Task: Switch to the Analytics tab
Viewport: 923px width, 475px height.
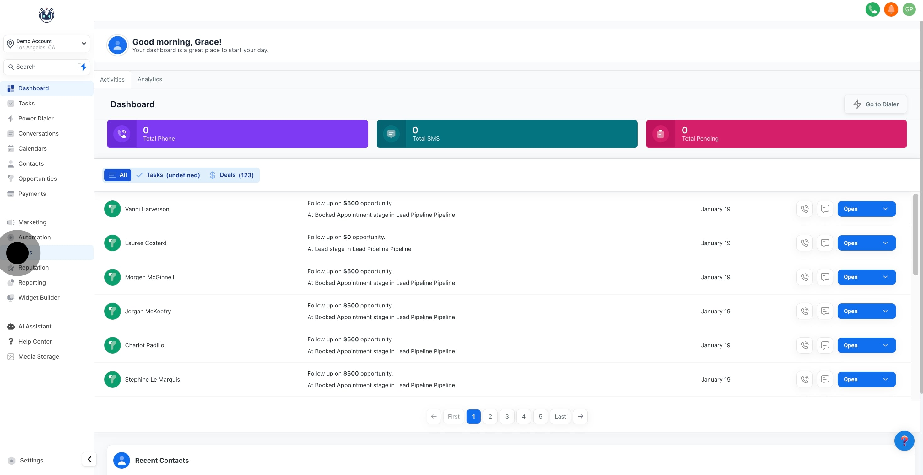Action: 149,79
